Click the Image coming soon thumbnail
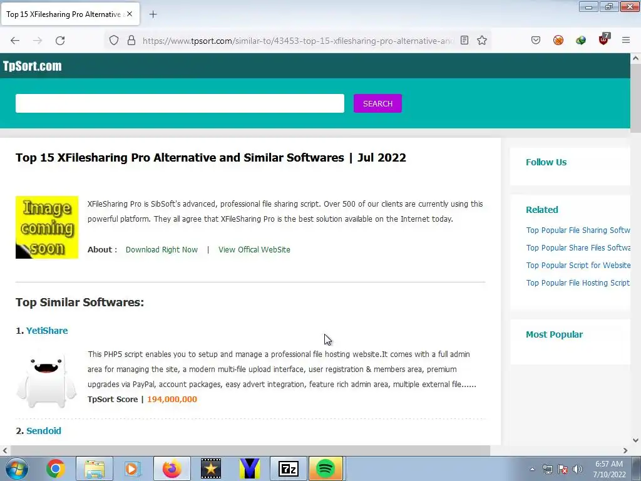 pyautogui.click(x=47, y=227)
